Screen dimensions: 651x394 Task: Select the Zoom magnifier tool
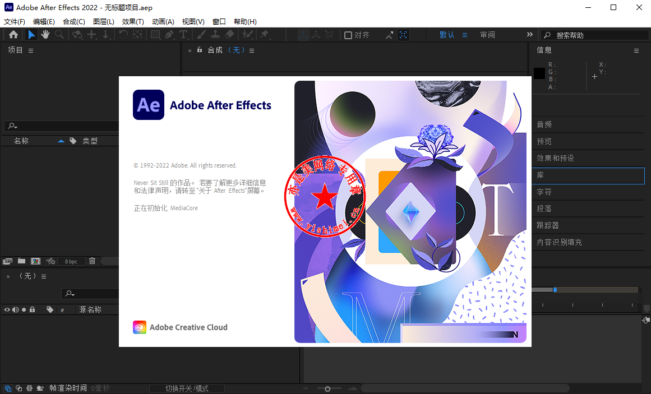click(x=59, y=35)
